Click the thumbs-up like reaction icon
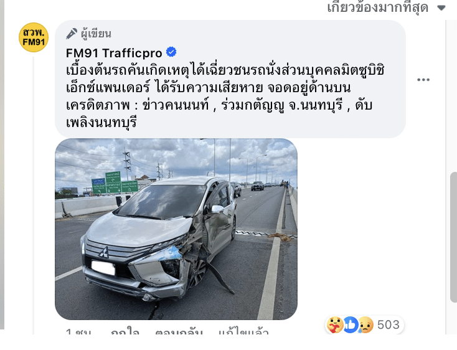Screen dimensions: 457x350 350,324
